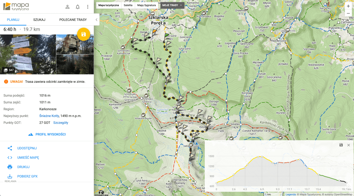Open the user account icon
This screenshot has height=196, width=354.
pos(67,7)
